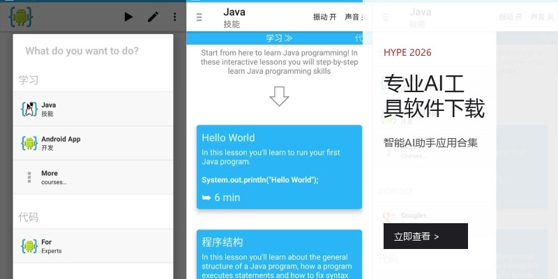This screenshot has height=279, width=558.
Task: Click the HYPE 2026 label
Action: (x=407, y=53)
